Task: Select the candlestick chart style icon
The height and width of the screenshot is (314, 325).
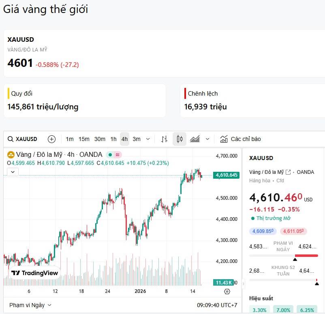Action: click(x=179, y=139)
